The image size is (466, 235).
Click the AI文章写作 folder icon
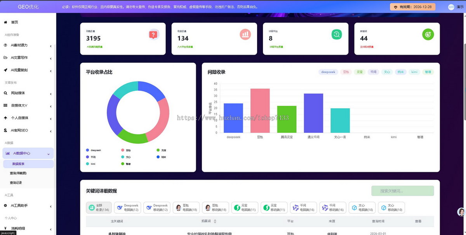click(5, 58)
